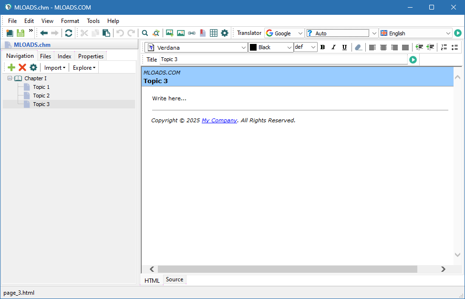Image resolution: width=465 pixels, height=299 pixels.
Task: Open the Explore dropdown
Action: coord(84,68)
